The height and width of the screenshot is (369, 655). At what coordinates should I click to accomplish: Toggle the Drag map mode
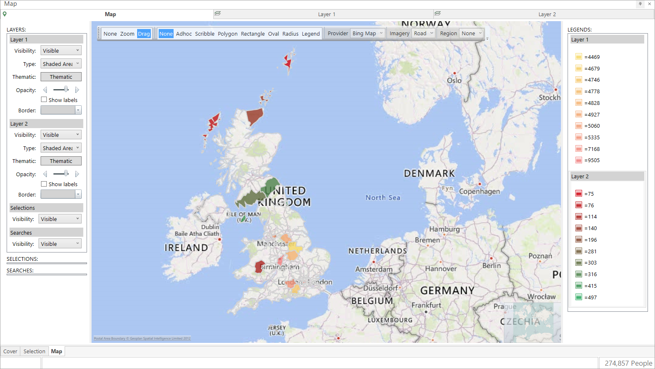coord(144,34)
